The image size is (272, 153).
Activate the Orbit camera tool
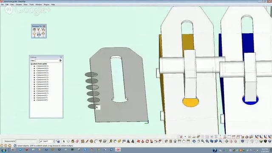click(x=194, y=142)
